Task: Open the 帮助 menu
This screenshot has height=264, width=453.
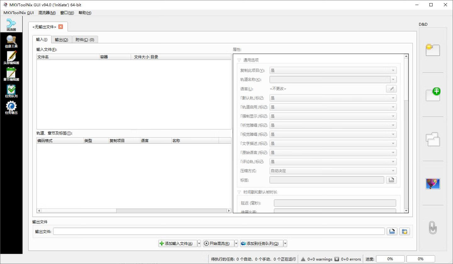Action: [x=84, y=13]
